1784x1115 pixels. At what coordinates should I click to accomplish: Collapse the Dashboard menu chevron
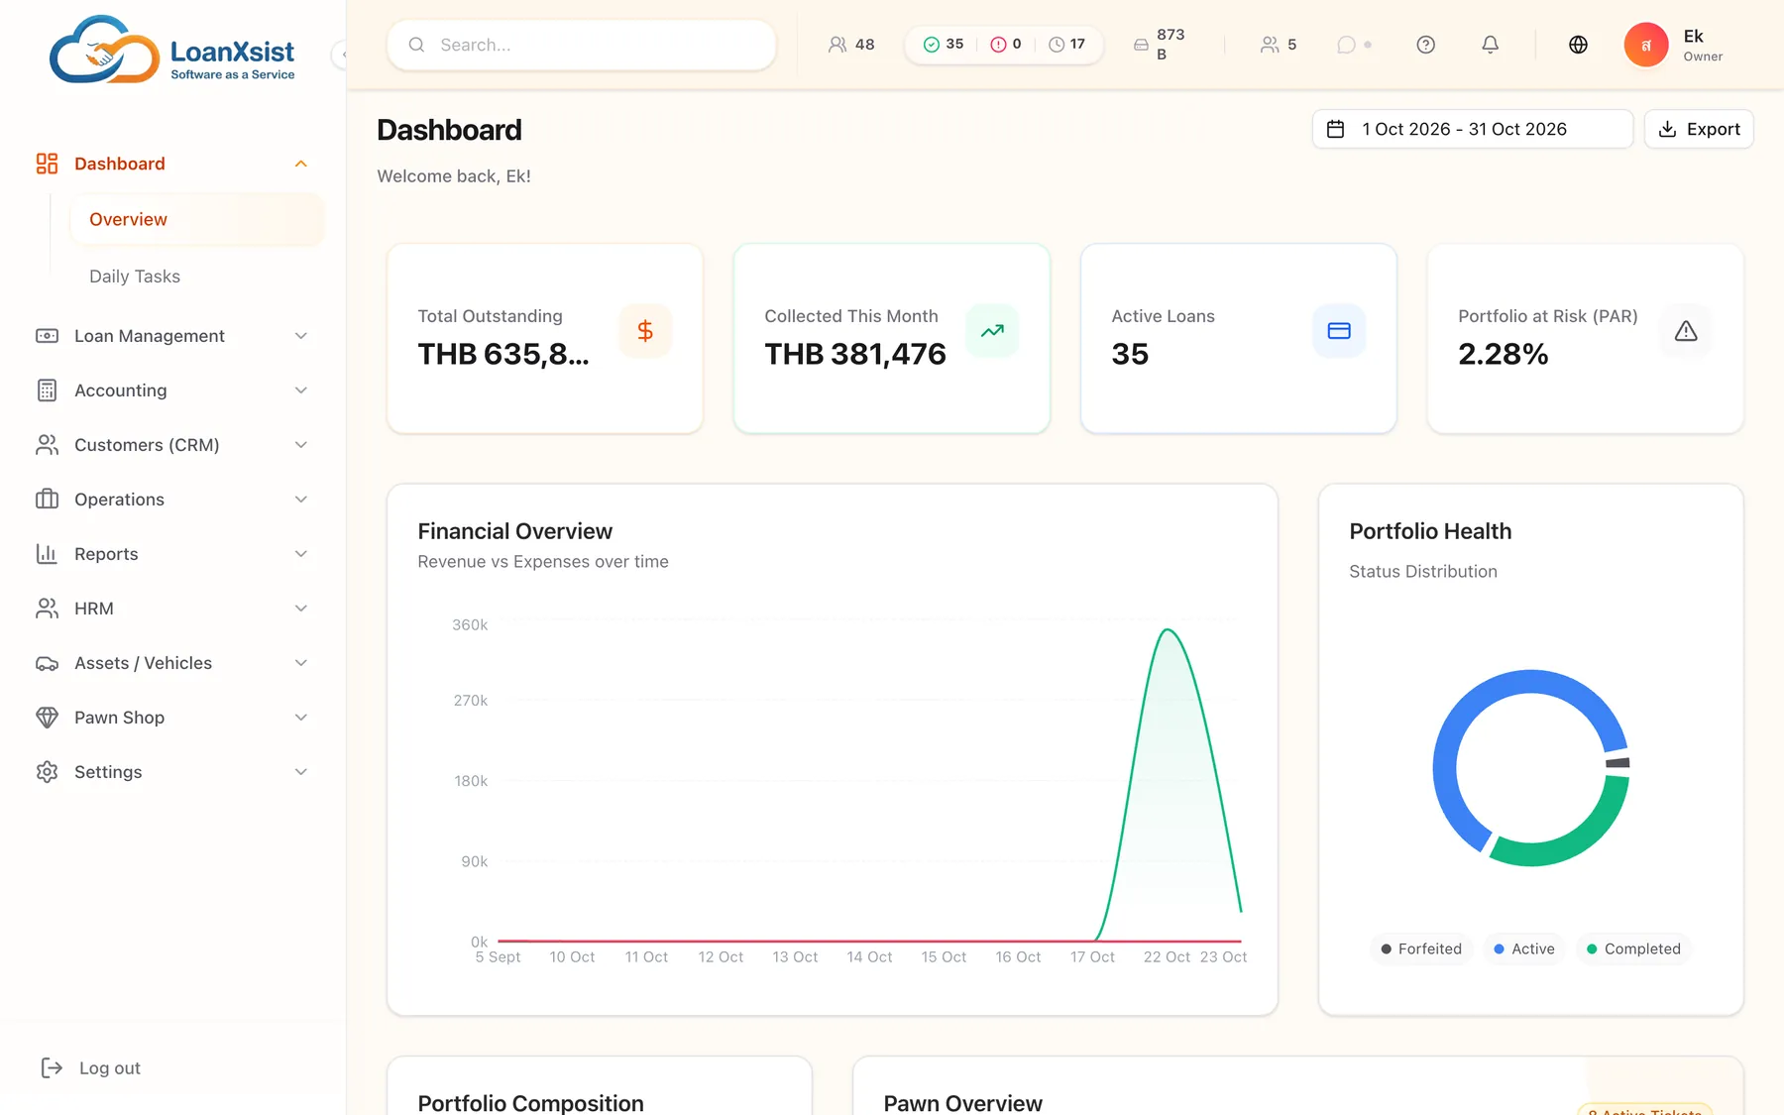click(x=301, y=164)
